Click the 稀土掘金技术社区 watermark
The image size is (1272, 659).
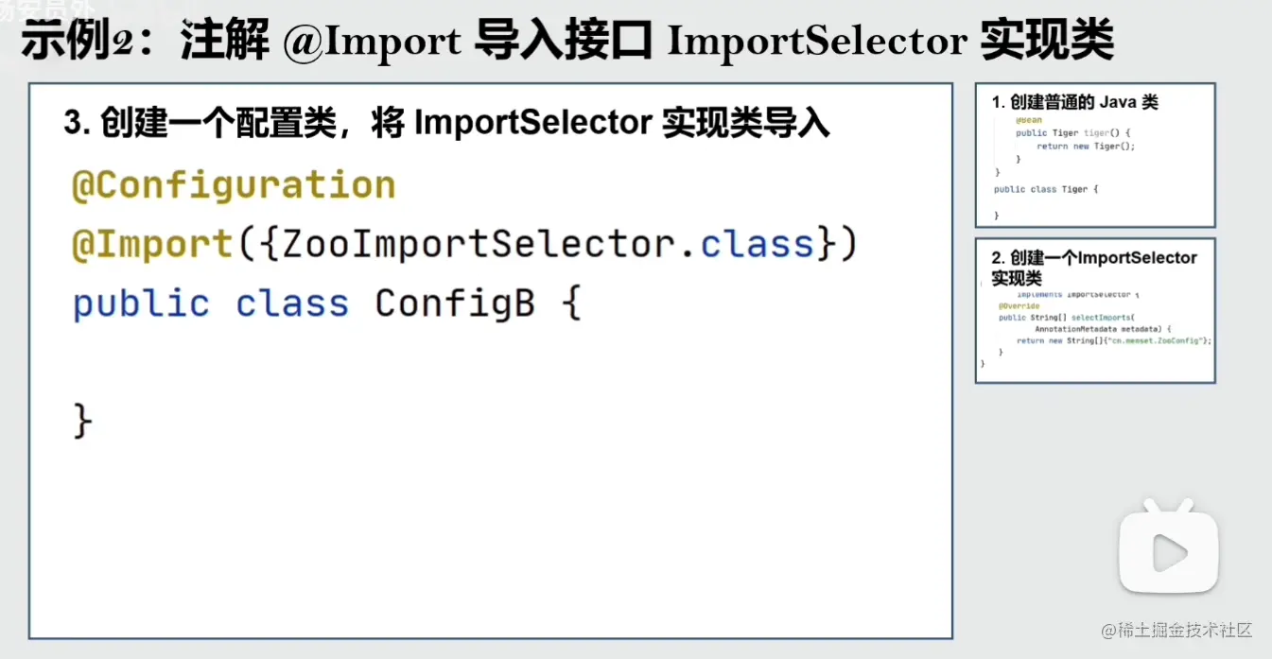tap(1176, 630)
